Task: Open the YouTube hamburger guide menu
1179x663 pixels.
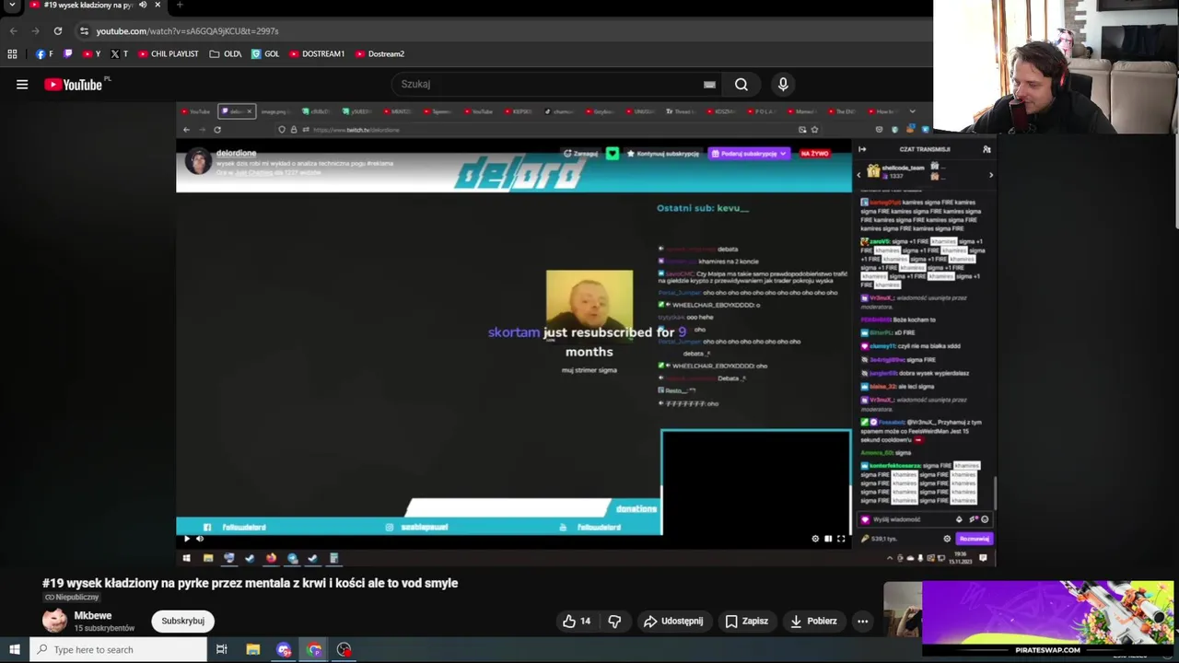Action: pyautogui.click(x=22, y=85)
